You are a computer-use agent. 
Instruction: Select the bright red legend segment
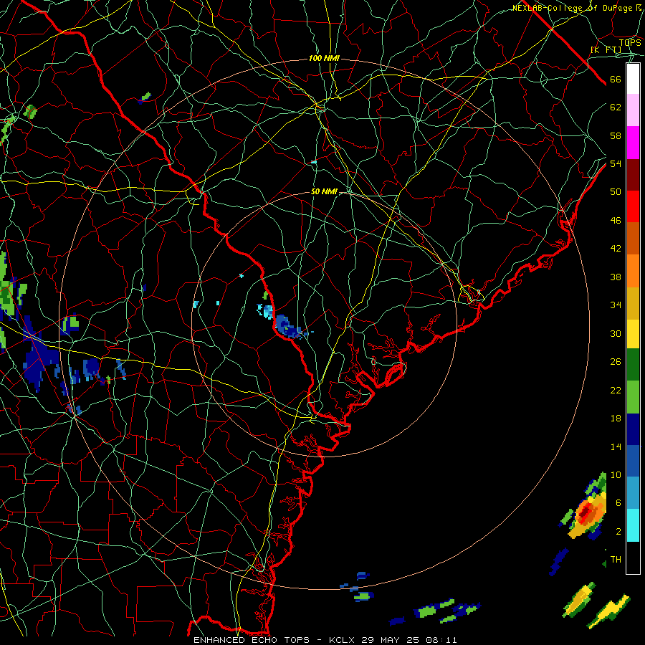point(633,206)
